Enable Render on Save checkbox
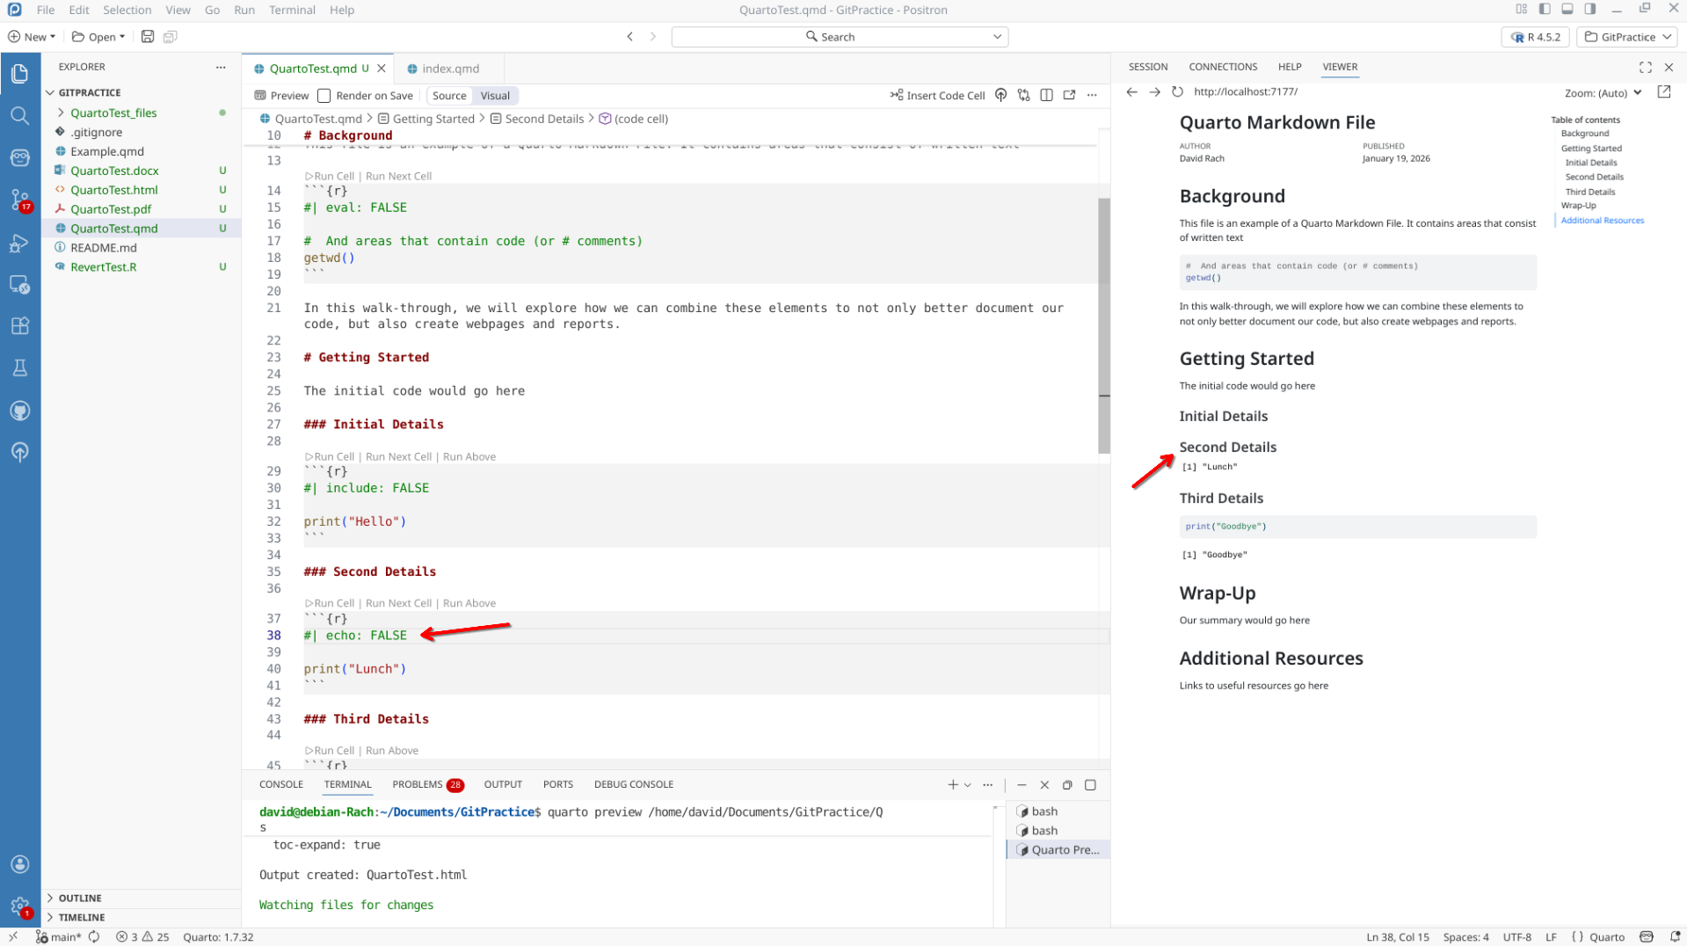Image resolution: width=1687 pixels, height=946 pixels. pyautogui.click(x=324, y=96)
